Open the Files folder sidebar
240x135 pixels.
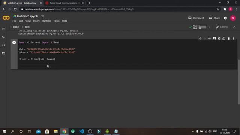tap(3, 53)
